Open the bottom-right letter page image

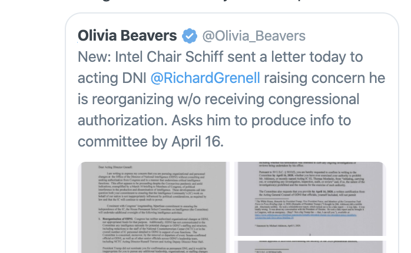coord(310,247)
